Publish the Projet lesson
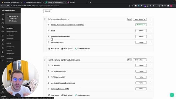This screenshot has height=99, width=176. click(141, 31)
